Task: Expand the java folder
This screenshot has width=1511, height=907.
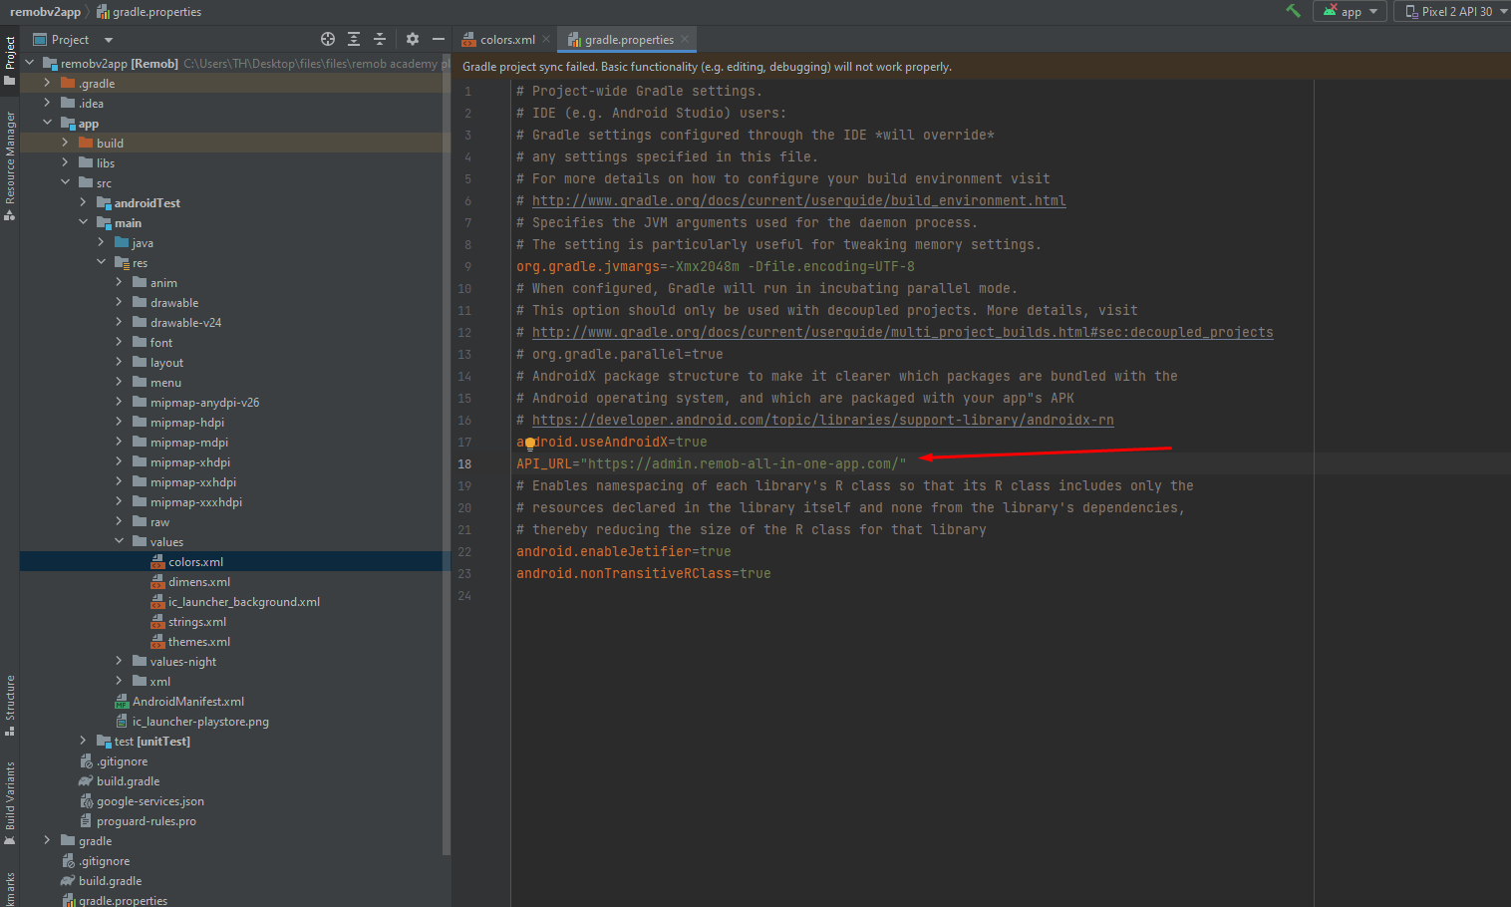Action: [x=101, y=242]
